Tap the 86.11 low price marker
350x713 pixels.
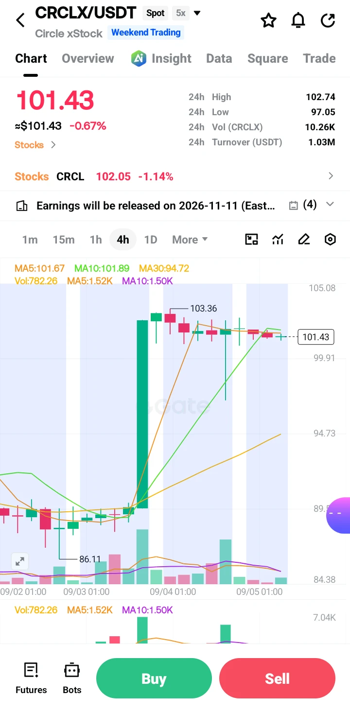(x=90, y=559)
